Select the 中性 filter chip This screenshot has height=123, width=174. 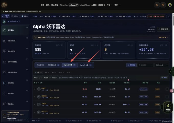point(62,72)
